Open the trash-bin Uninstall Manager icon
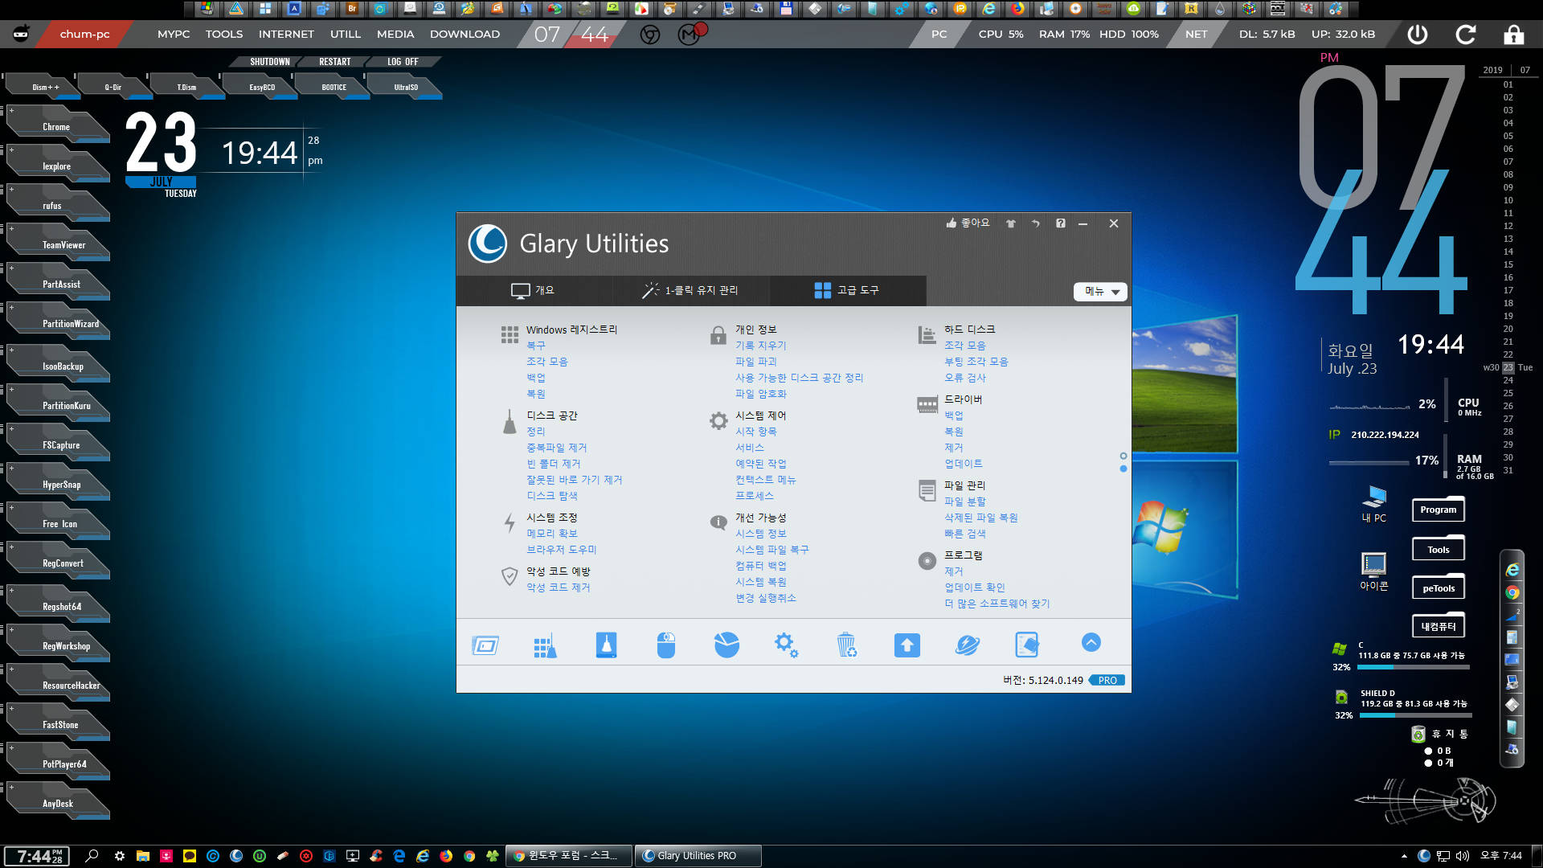 847,645
